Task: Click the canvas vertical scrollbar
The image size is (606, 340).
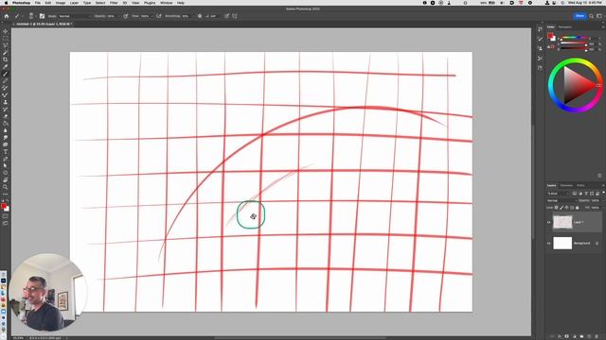Action: [533, 181]
